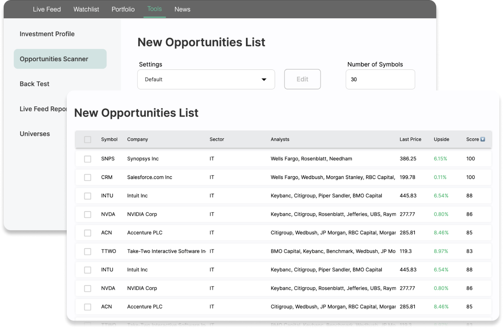Viewport: 503px width, 328px height.
Task: Go to the Portfolio tab
Action: click(123, 9)
